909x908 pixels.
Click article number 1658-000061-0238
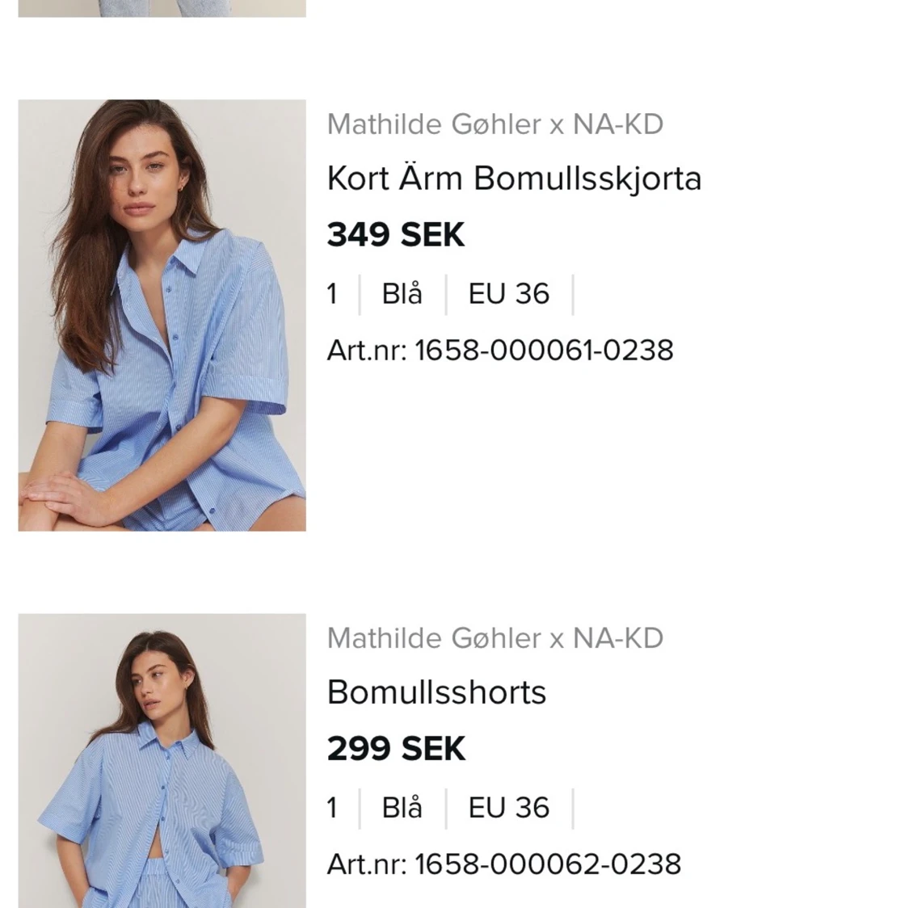coord(543,351)
